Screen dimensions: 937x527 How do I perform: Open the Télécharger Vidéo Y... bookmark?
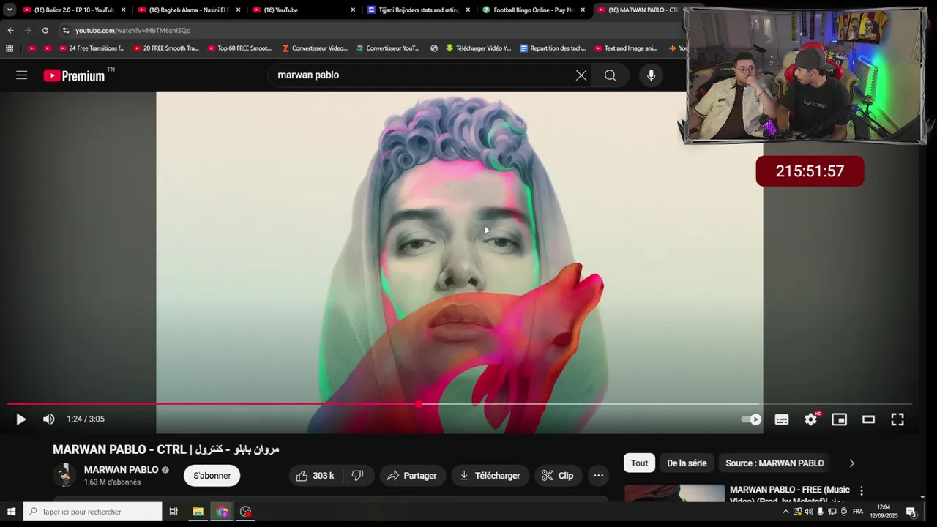point(478,48)
